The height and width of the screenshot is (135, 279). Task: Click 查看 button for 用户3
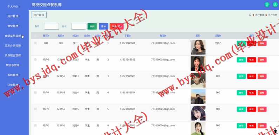click(x=241, y=76)
